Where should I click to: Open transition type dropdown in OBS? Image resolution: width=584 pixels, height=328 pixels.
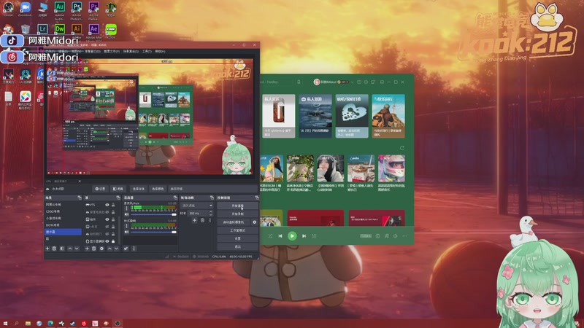pos(197,206)
